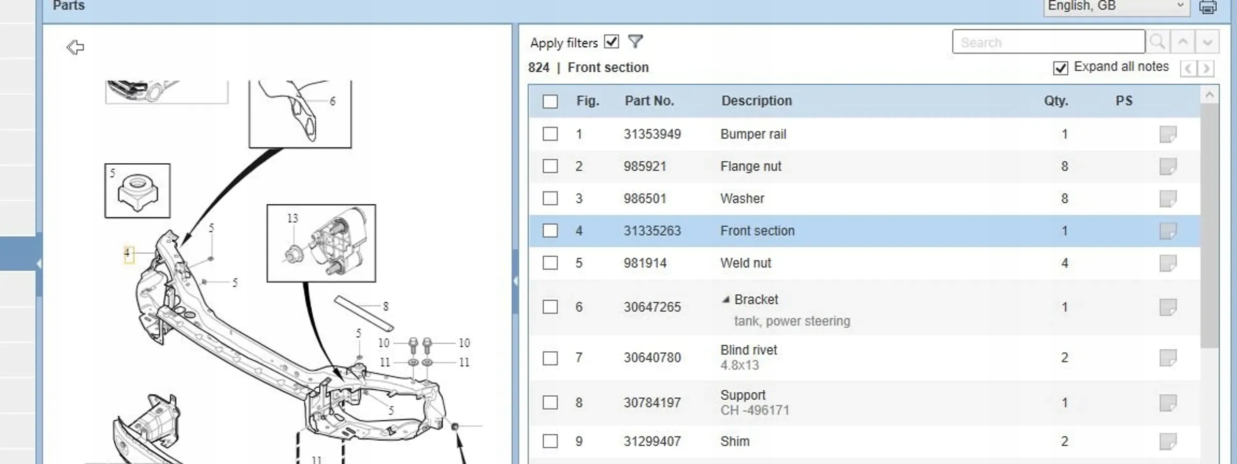Toggle Expand all notes checkbox
The height and width of the screenshot is (464, 1237).
[1060, 68]
